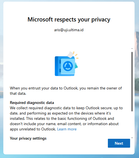Viewport: 139px width, 158px height.
Task: Click the Microsoft respects your privacy heading
Action: [x=69, y=20]
